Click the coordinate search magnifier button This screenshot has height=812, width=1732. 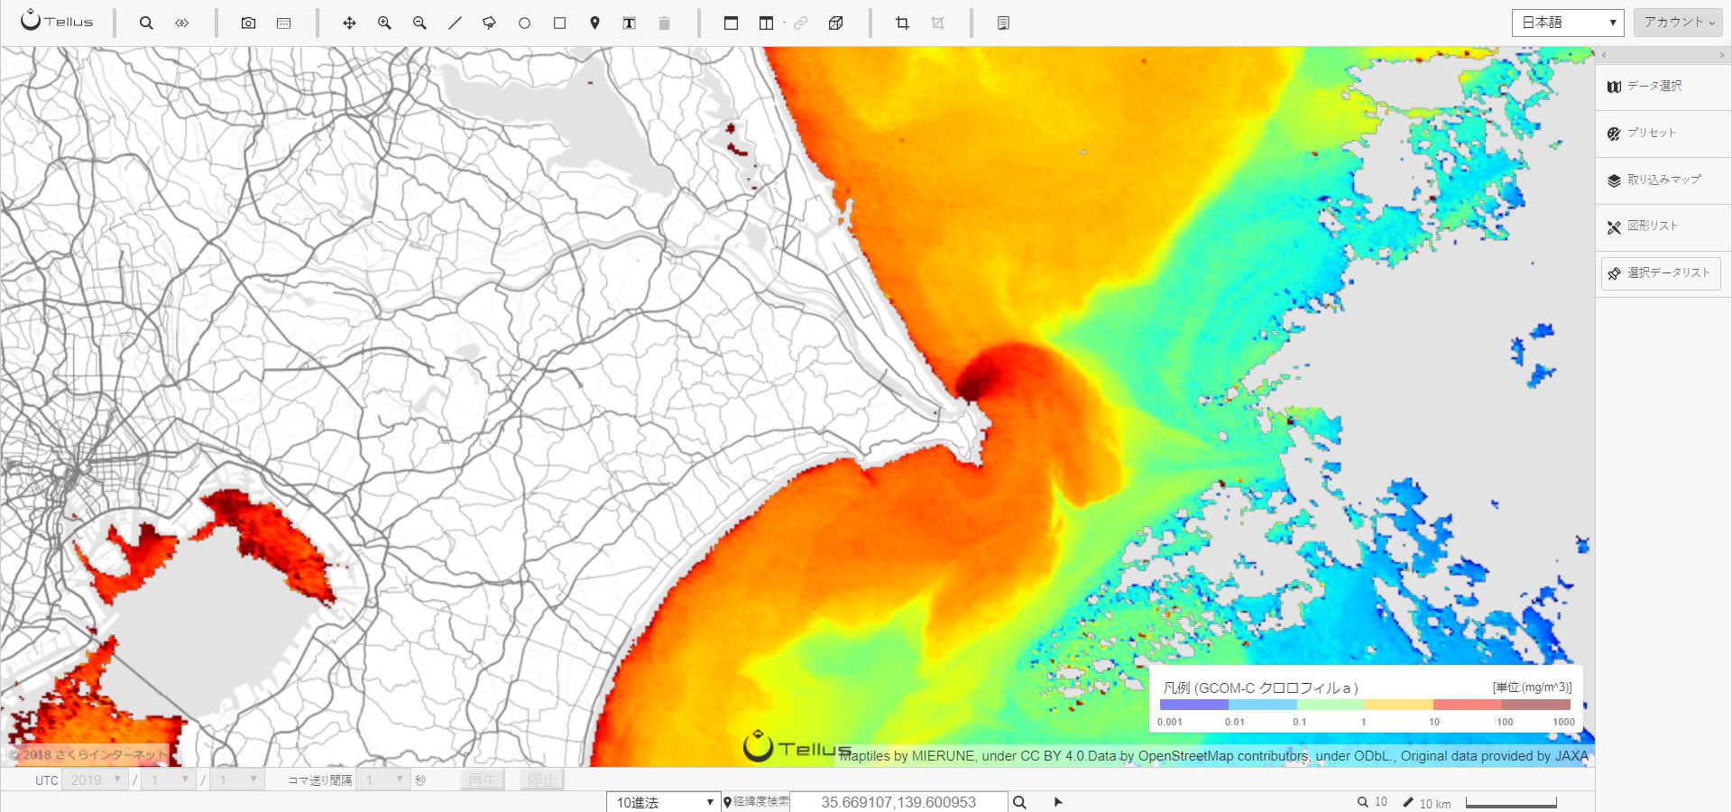coord(1019,802)
